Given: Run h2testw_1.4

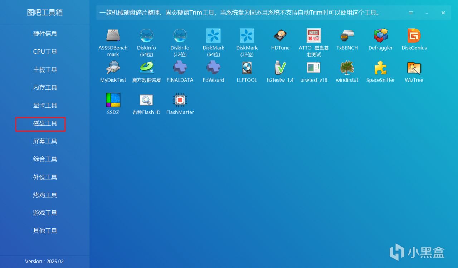Looking at the screenshot, I should pos(281,72).
